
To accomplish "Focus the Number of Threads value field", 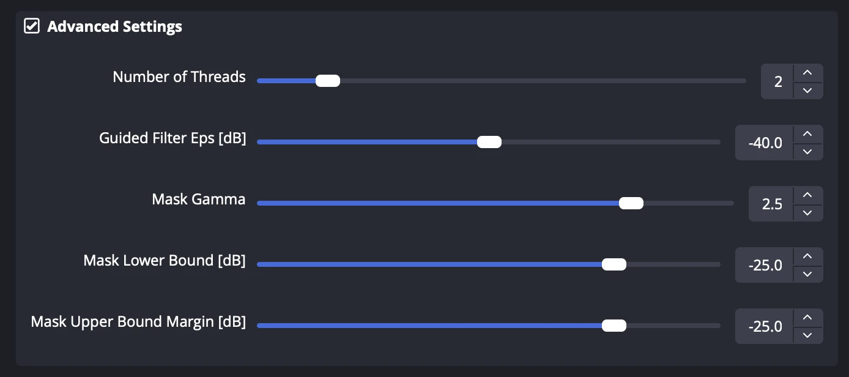I will 777,81.
